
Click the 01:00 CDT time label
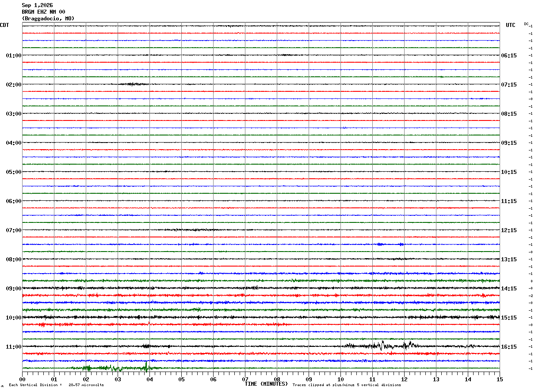(14, 56)
